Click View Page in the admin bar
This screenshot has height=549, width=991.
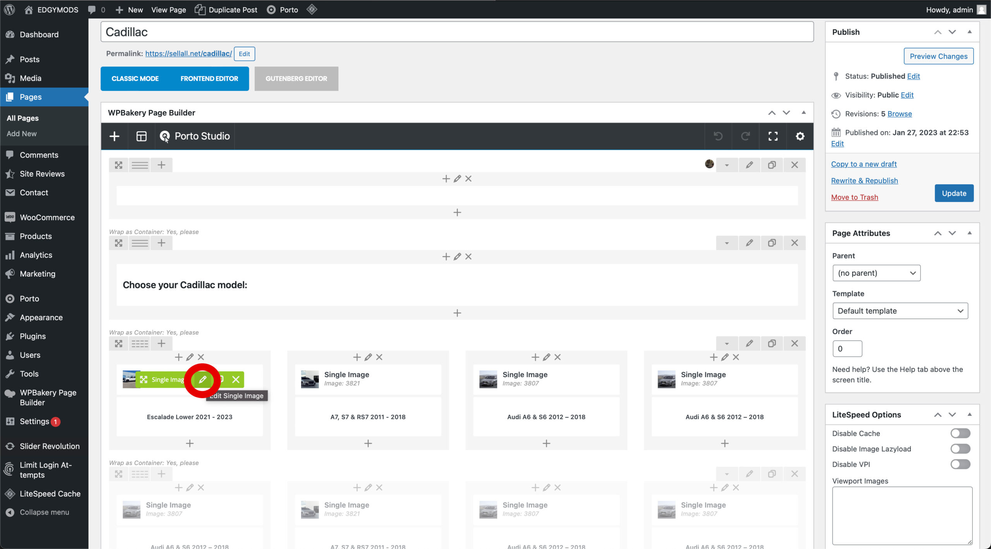coord(168,10)
